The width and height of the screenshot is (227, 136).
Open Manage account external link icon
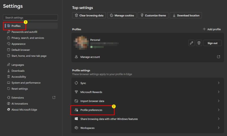click(x=218, y=57)
